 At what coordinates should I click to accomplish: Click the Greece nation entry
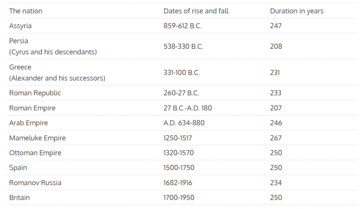[20, 67]
